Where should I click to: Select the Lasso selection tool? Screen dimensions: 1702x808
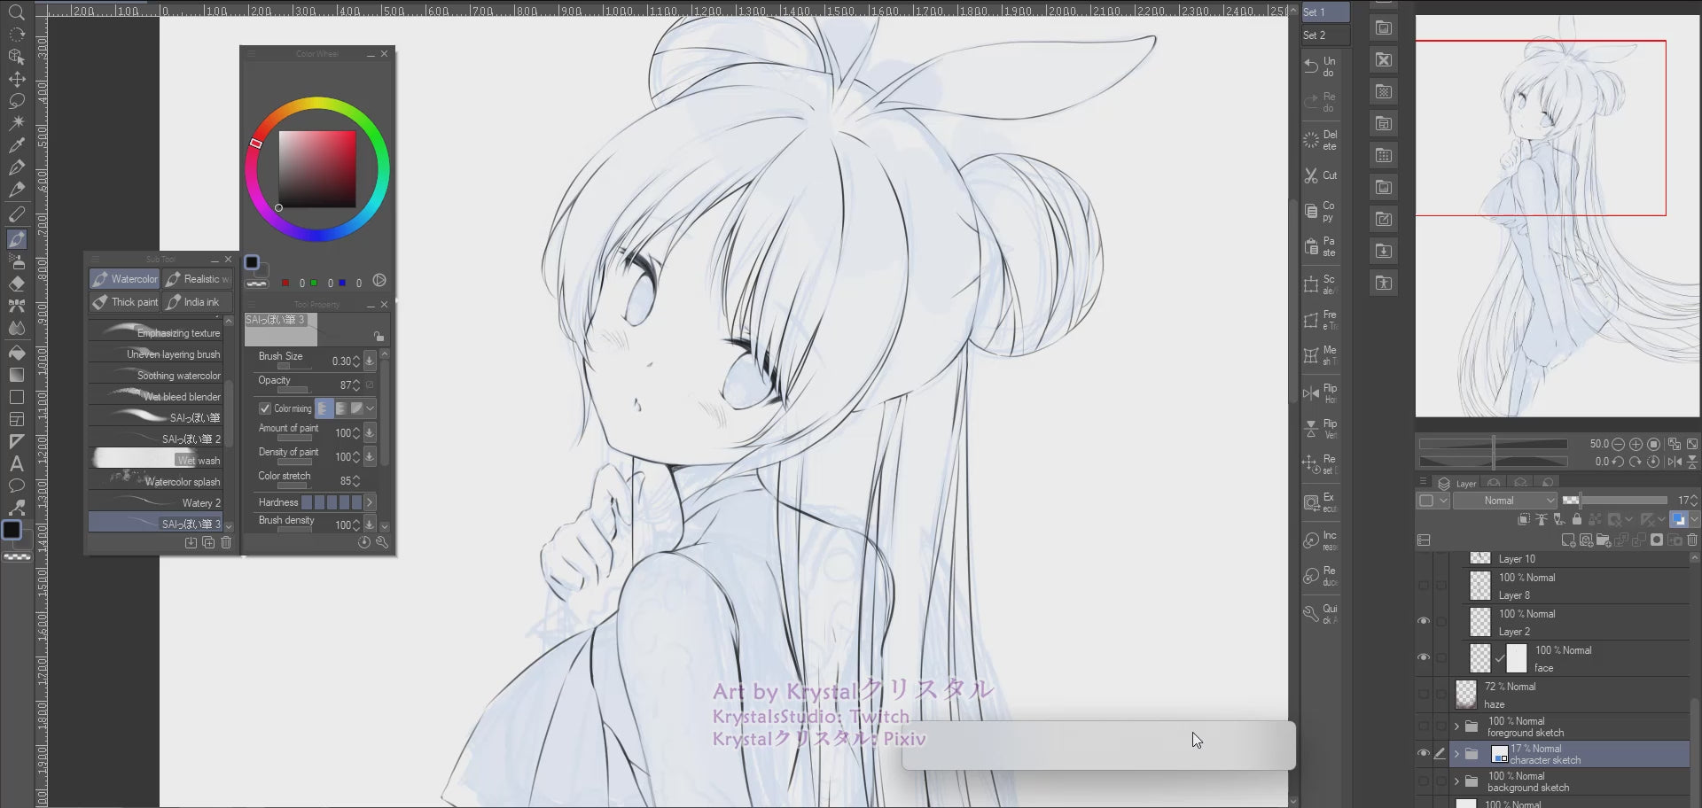pos(16,101)
